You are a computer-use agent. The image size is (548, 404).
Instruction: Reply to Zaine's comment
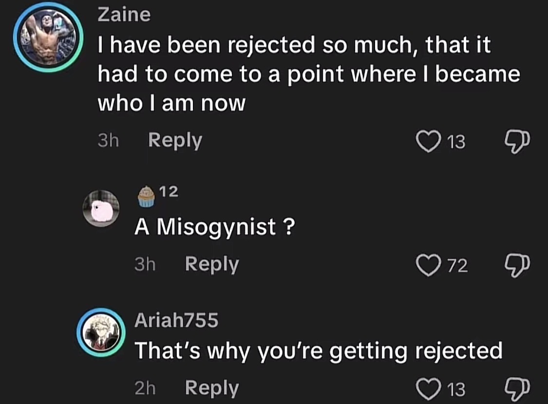[175, 140]
